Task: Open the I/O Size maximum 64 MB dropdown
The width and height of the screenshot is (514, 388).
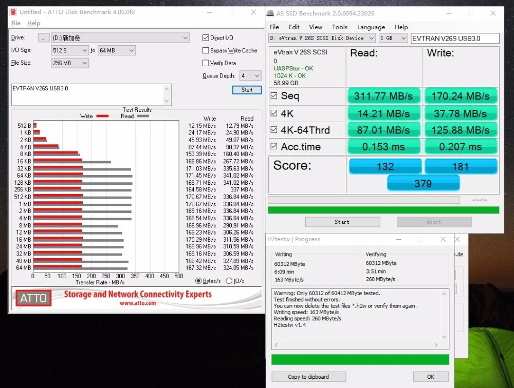Action: tap(116, 50)
